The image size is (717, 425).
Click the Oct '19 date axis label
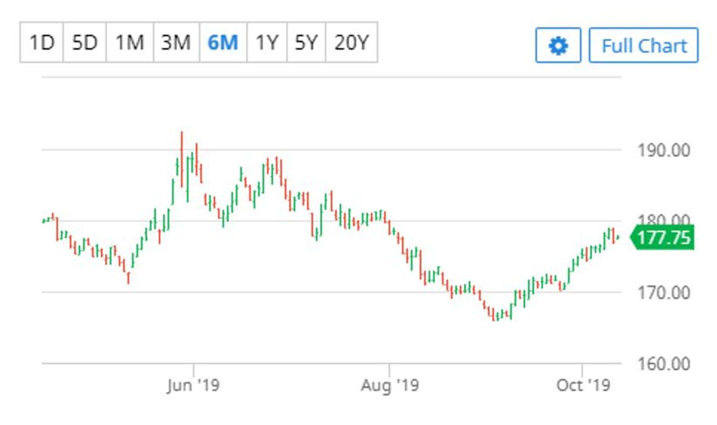point(583,385)
